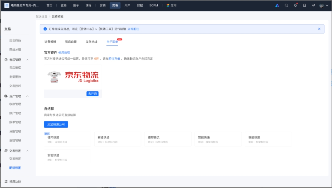Image resolution: width=332 pixels, height=188 pixels.
Task: Open the 营销 menu in the top bar
Action: [102, 5]
